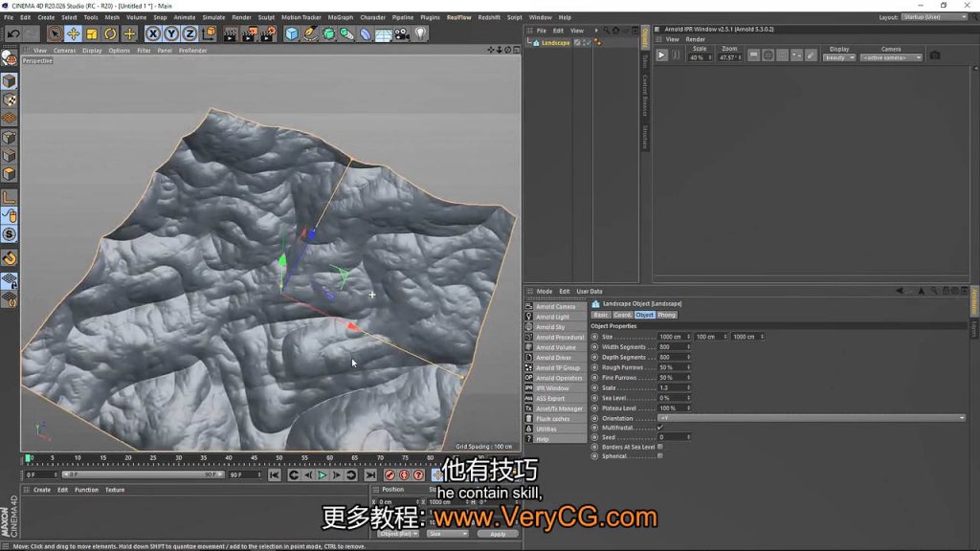The width and height of the screenshot is (980, 551).
Task: Toggle the X axis lock
Action: (152, 33)
